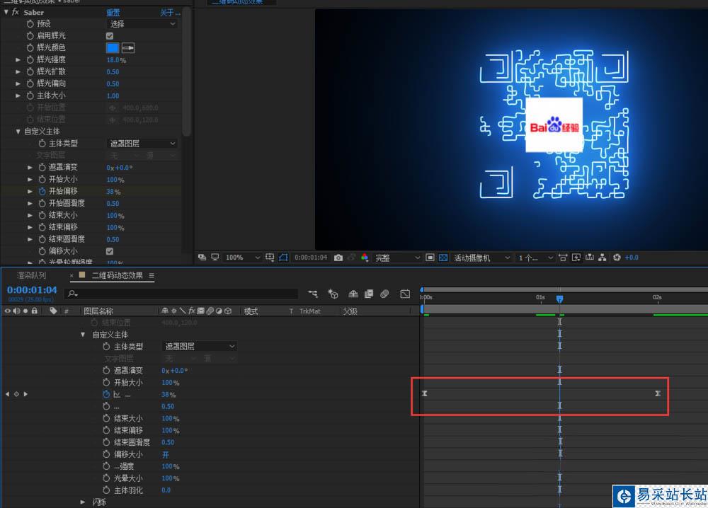
Task: Click the draft 3D icon in timeline toolbar
Action: (x=333, y=294)
